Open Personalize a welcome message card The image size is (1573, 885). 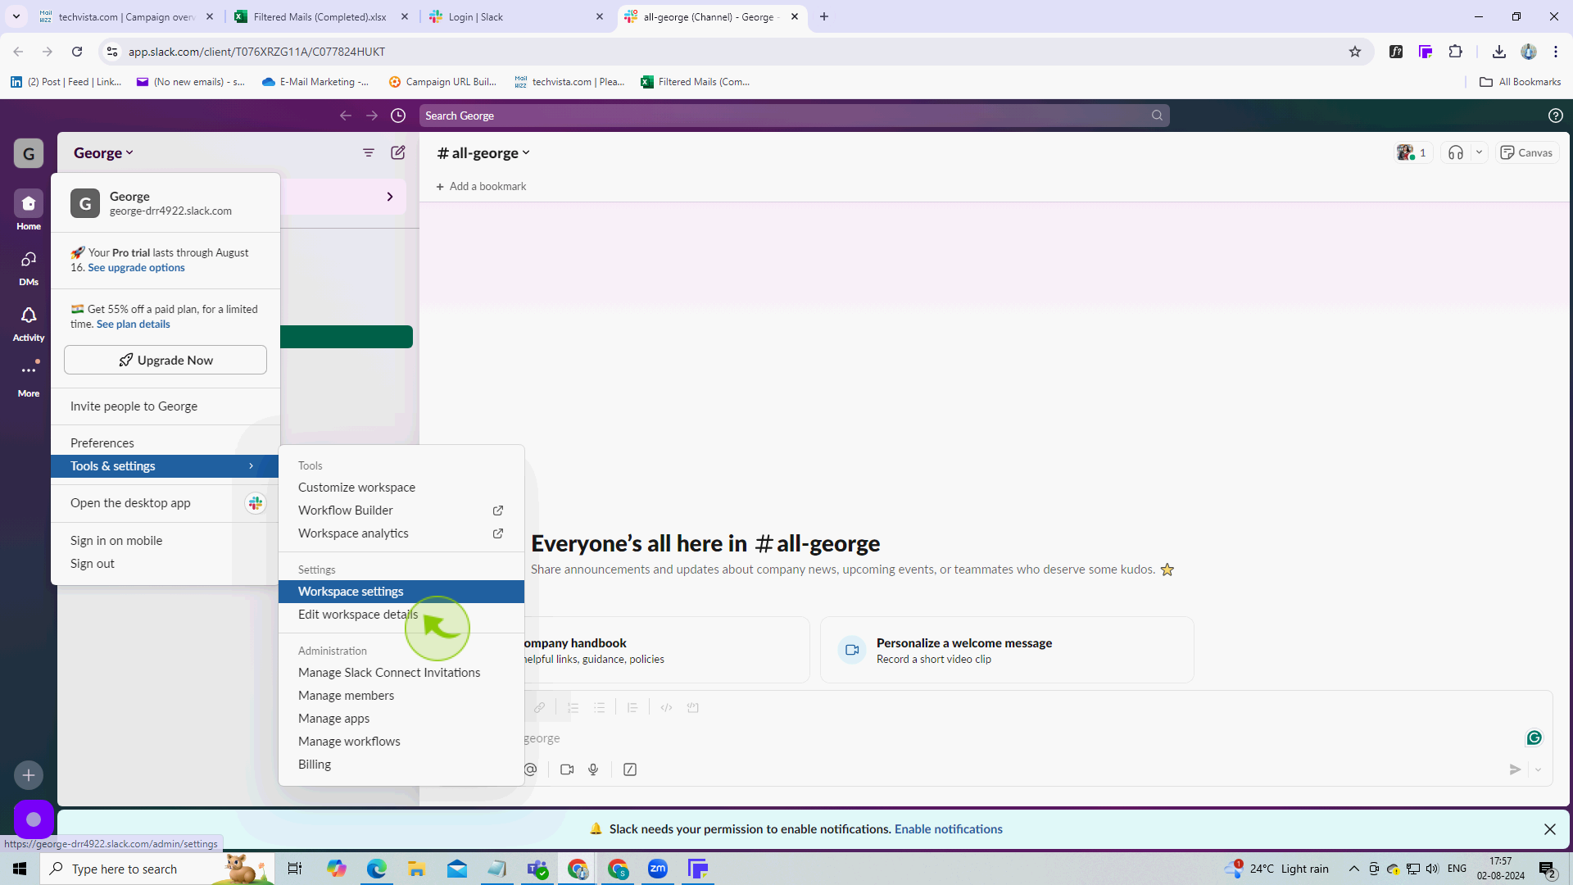1007,651
